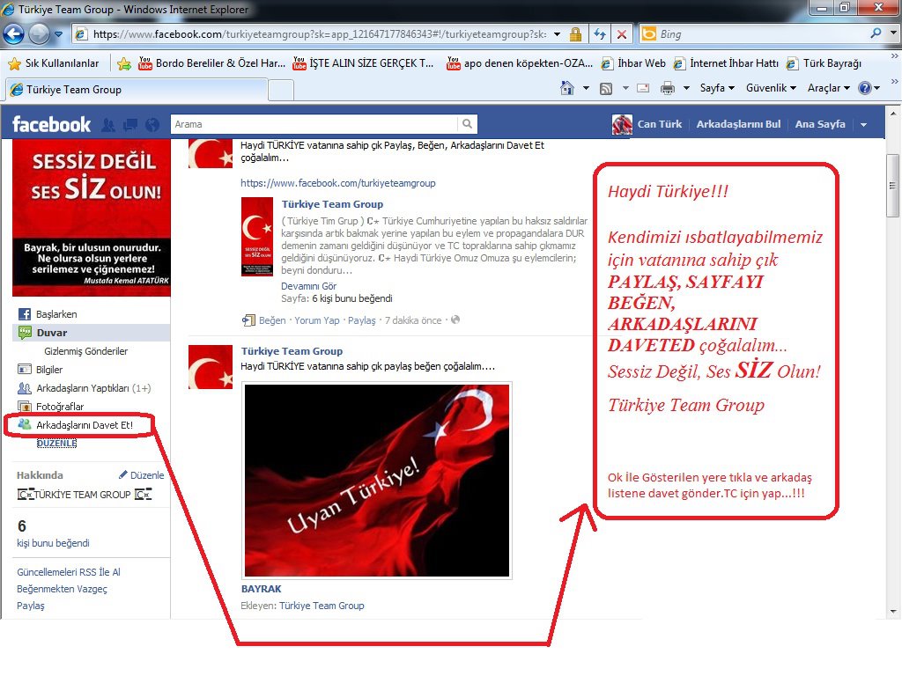Click Güncellemeleri RSS İle Al

point(69,572)
